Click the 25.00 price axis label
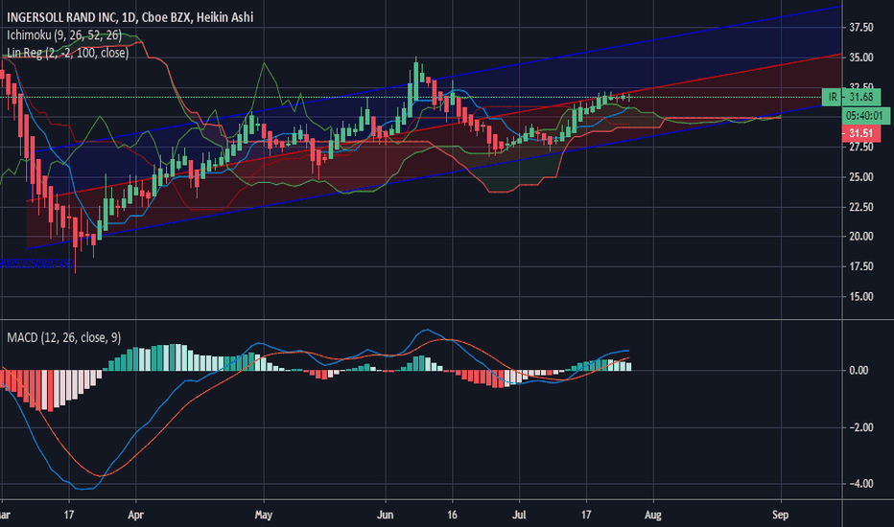The width and height of the screenshot is (894, 527). tap(861, 177)
